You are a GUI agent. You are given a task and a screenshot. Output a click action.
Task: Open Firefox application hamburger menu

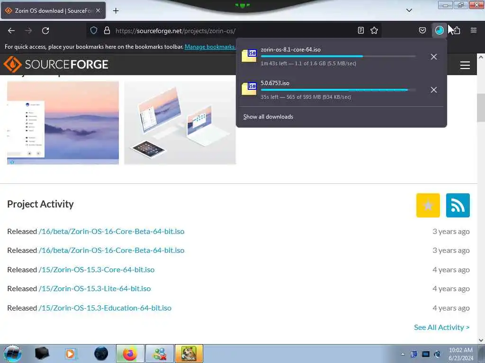[473, 30]
